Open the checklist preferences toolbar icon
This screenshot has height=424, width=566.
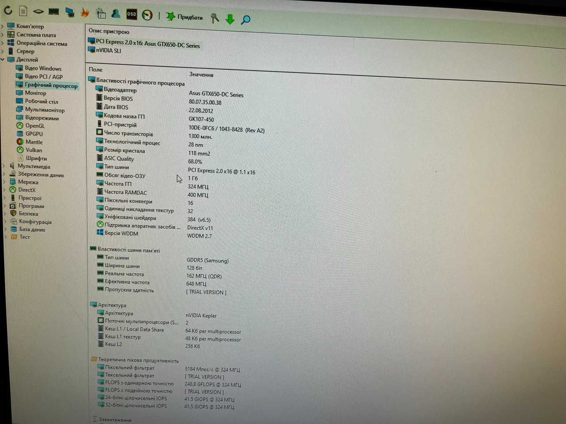point(101,14)
